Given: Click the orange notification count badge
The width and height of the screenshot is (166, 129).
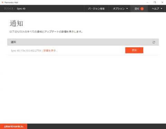Looking at the screenshot, I should pyautogui.click(x=142, y=9).
